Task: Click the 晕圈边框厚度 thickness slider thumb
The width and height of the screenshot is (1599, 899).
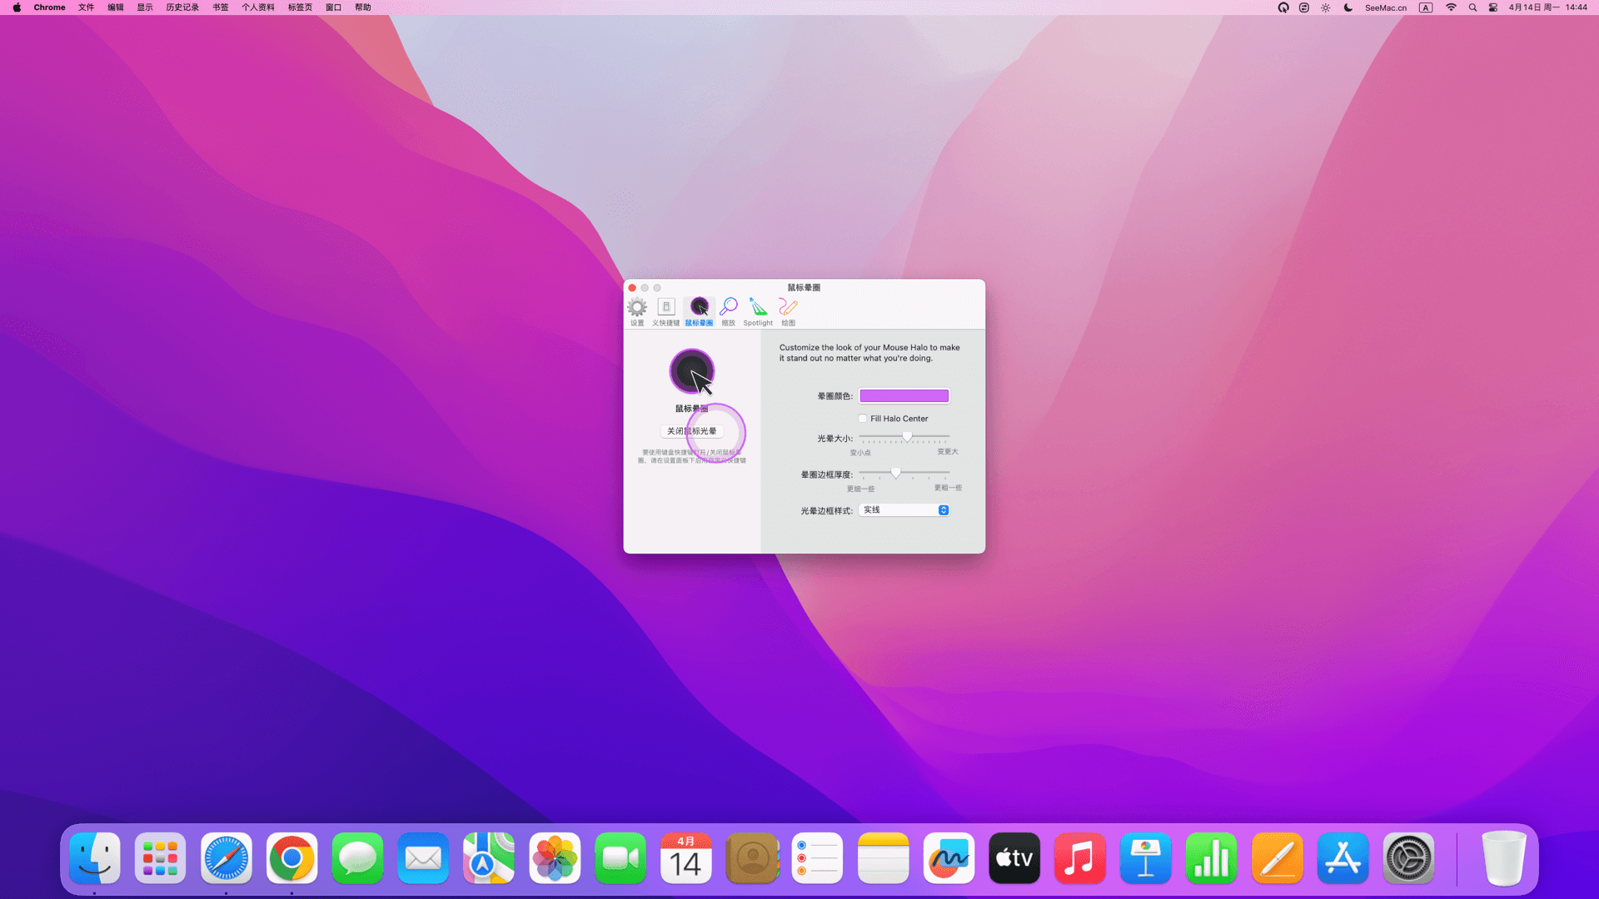Action: point(895,473)
